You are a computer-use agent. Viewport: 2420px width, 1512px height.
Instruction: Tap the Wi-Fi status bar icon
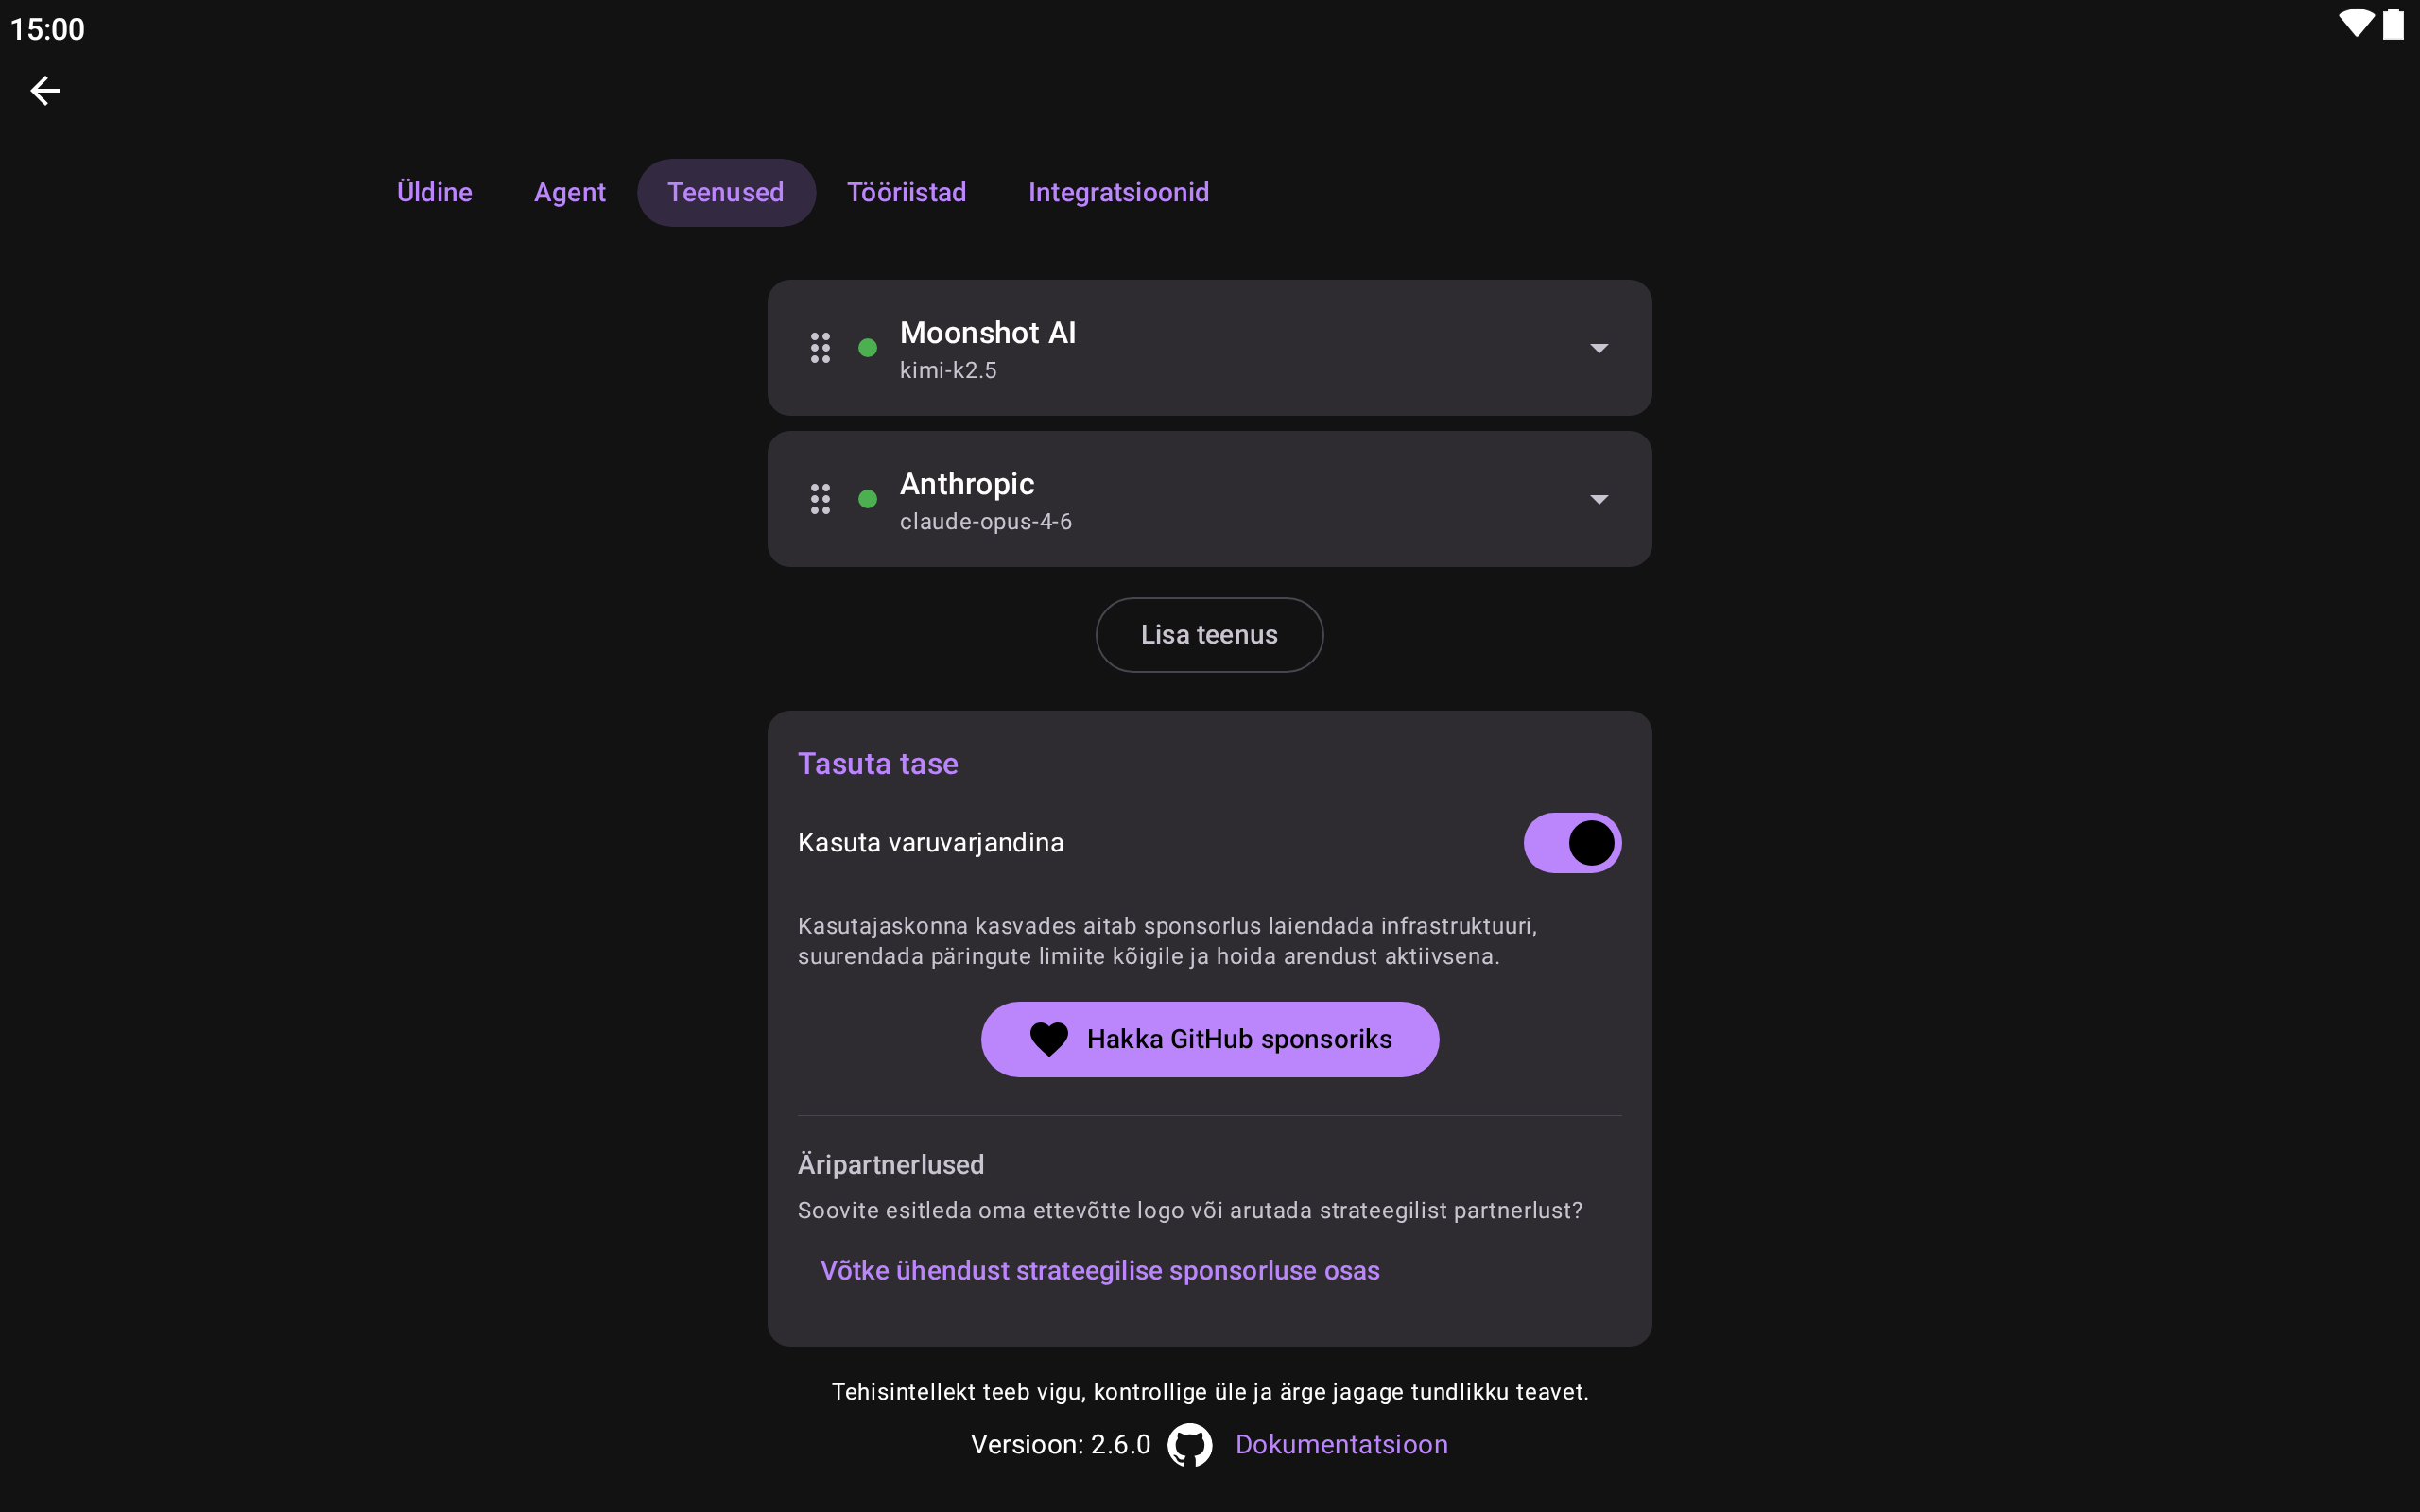tap(2356, 24)
